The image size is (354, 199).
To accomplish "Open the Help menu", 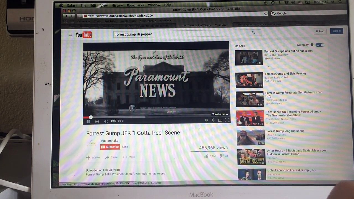I will coord(168,5).
